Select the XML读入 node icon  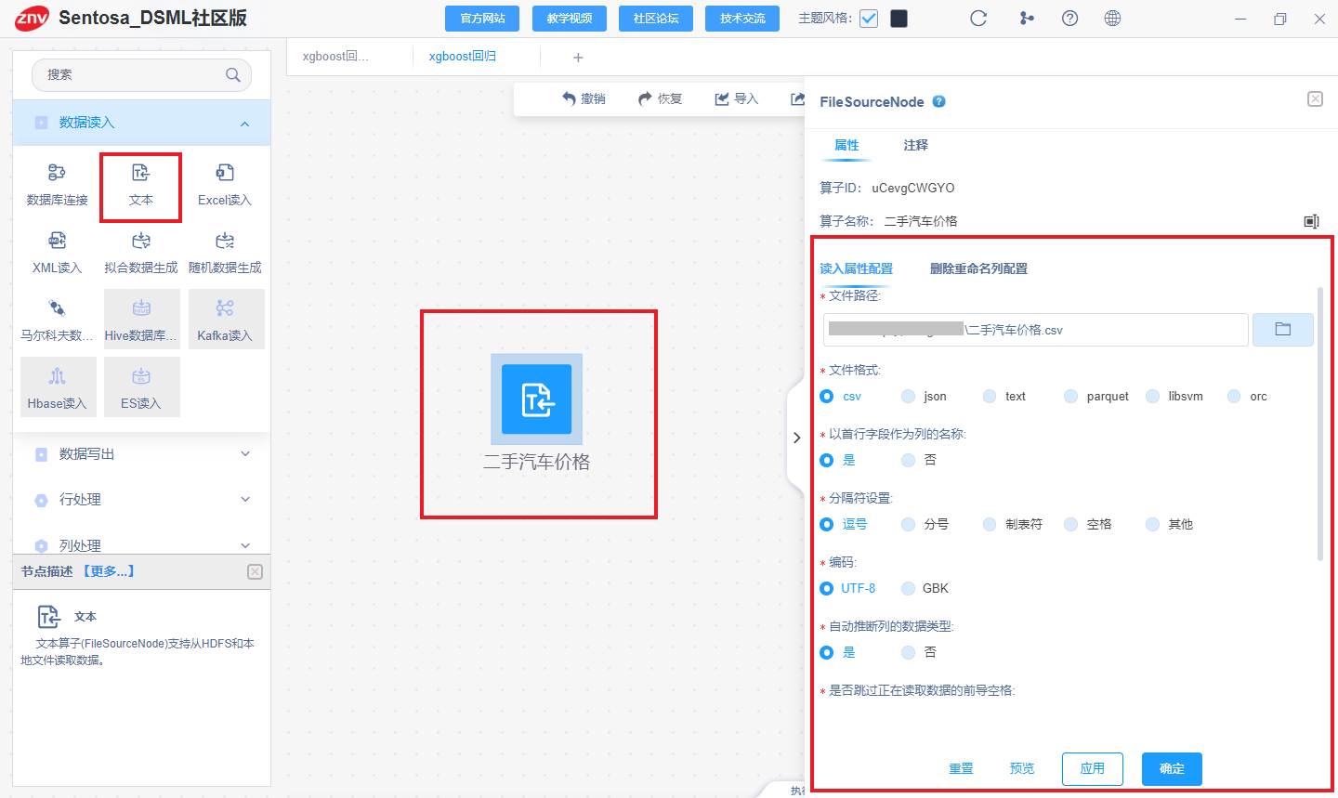tap(57, 241)
